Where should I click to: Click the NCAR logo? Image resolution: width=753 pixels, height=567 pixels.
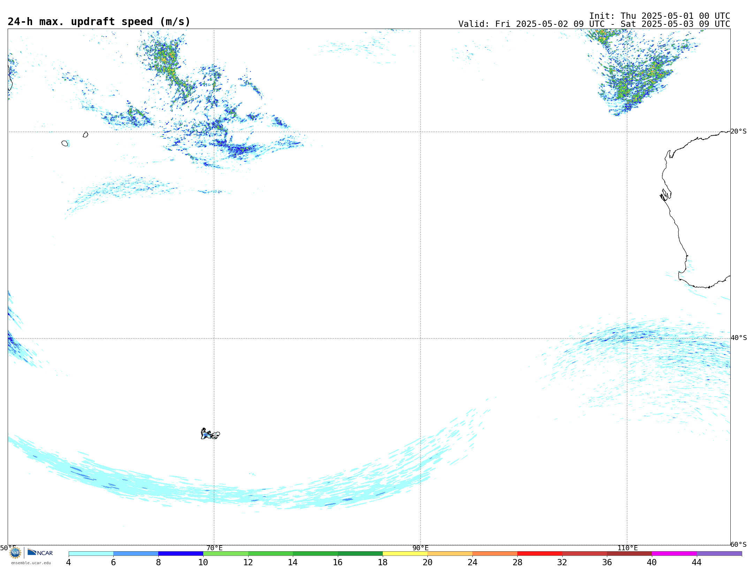point(40,552)
